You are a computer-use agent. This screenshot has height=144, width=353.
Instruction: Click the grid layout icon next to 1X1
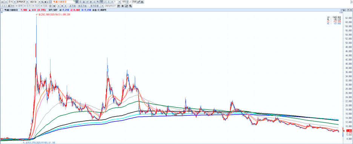(x=9, y=6)
